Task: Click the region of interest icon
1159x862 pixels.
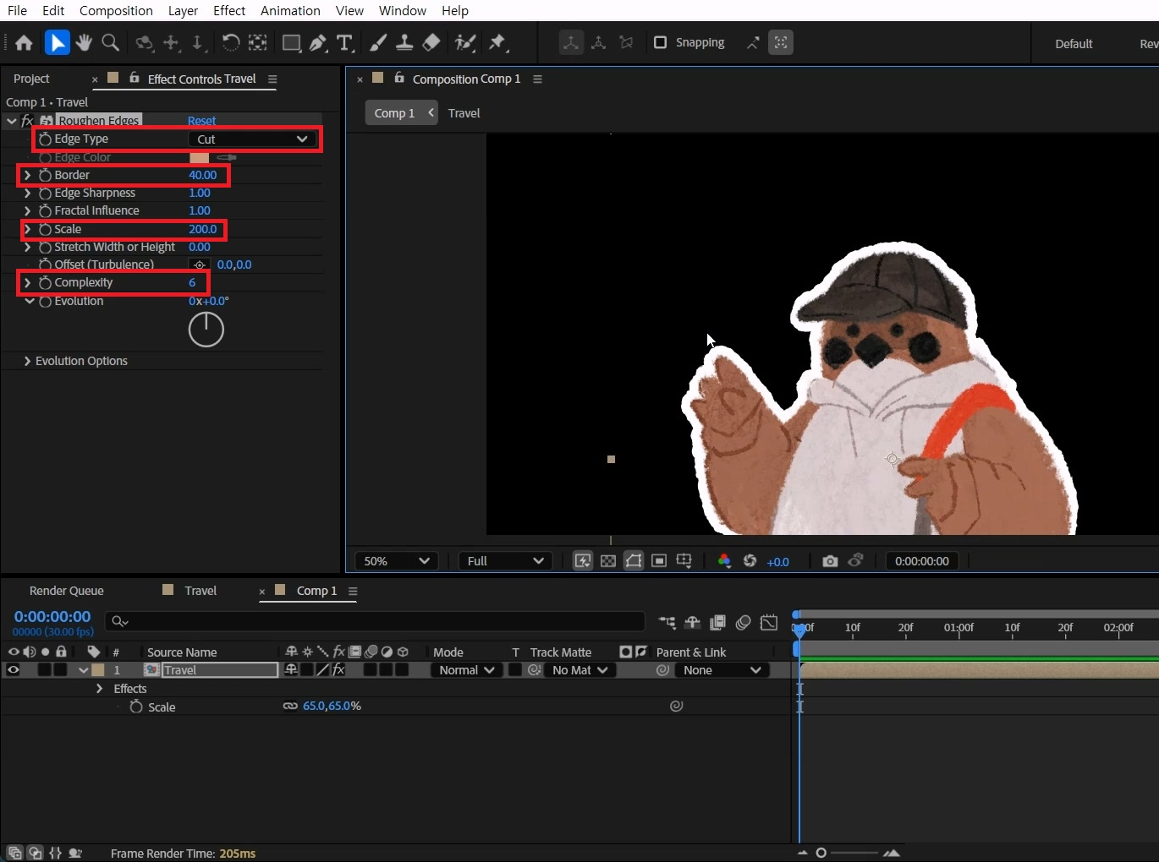Action: pyautogui.click(x=659, y=561)
